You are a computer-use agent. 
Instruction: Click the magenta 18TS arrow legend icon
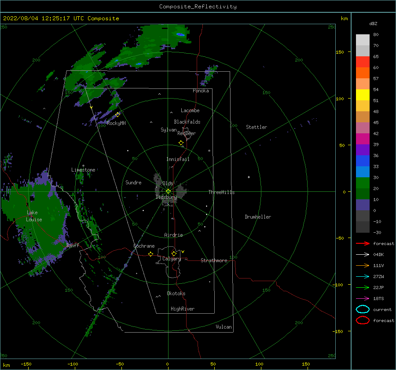coord(363,299)
